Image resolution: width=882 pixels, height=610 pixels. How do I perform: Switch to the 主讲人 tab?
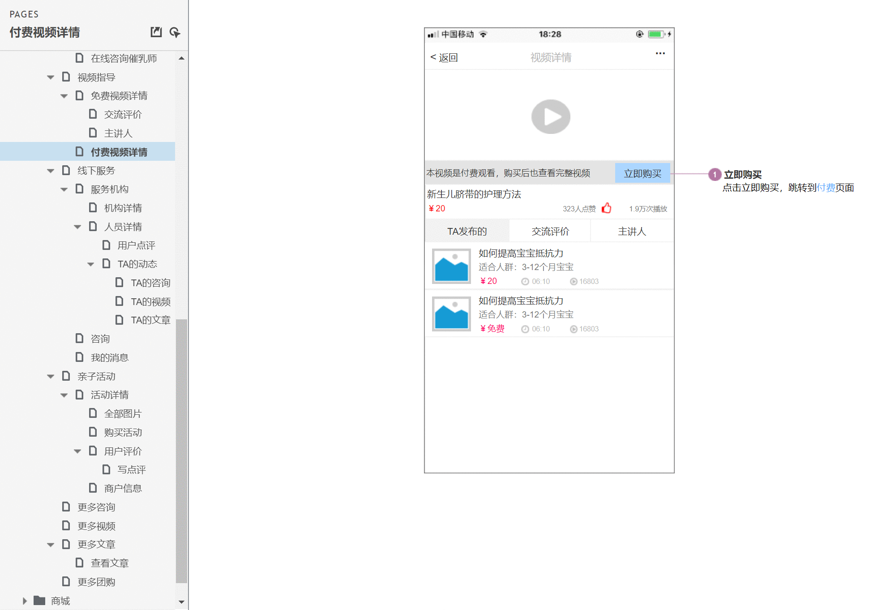632,231
